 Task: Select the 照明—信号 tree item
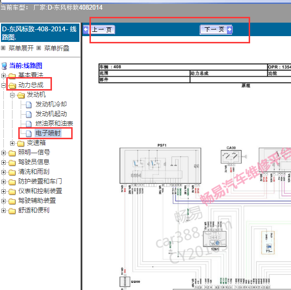[34, 152]
